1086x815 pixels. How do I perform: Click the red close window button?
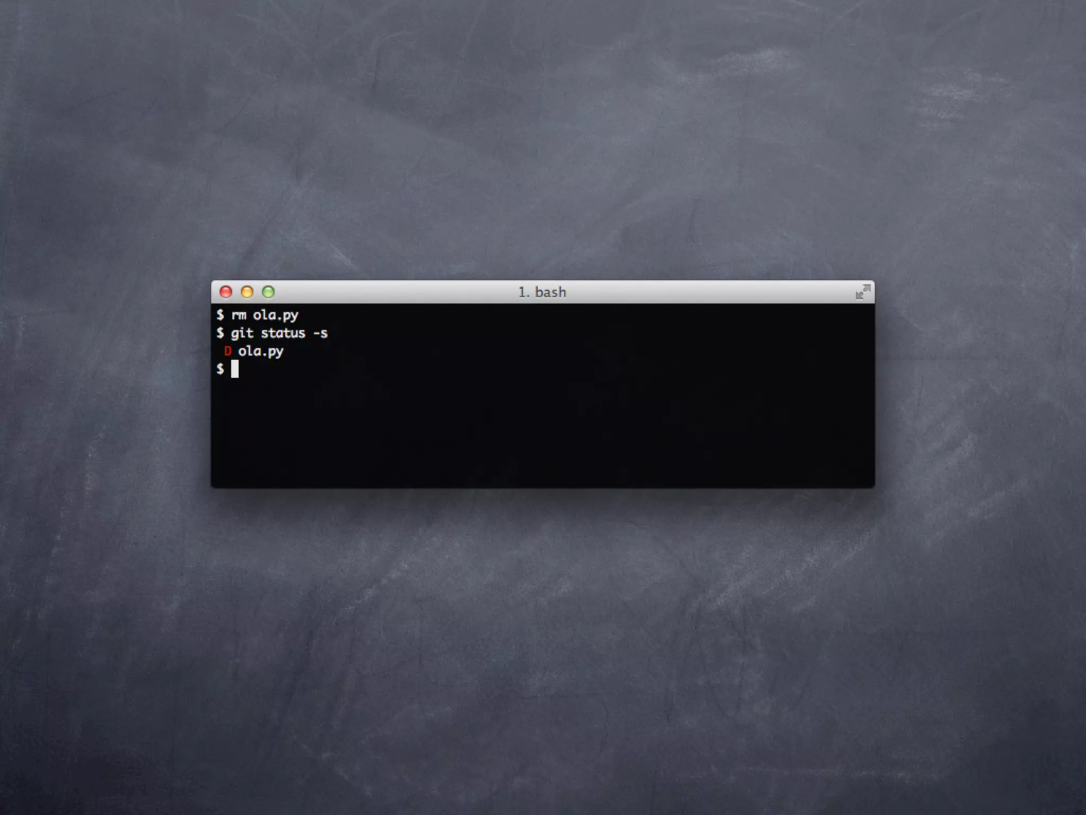point(226,292)
